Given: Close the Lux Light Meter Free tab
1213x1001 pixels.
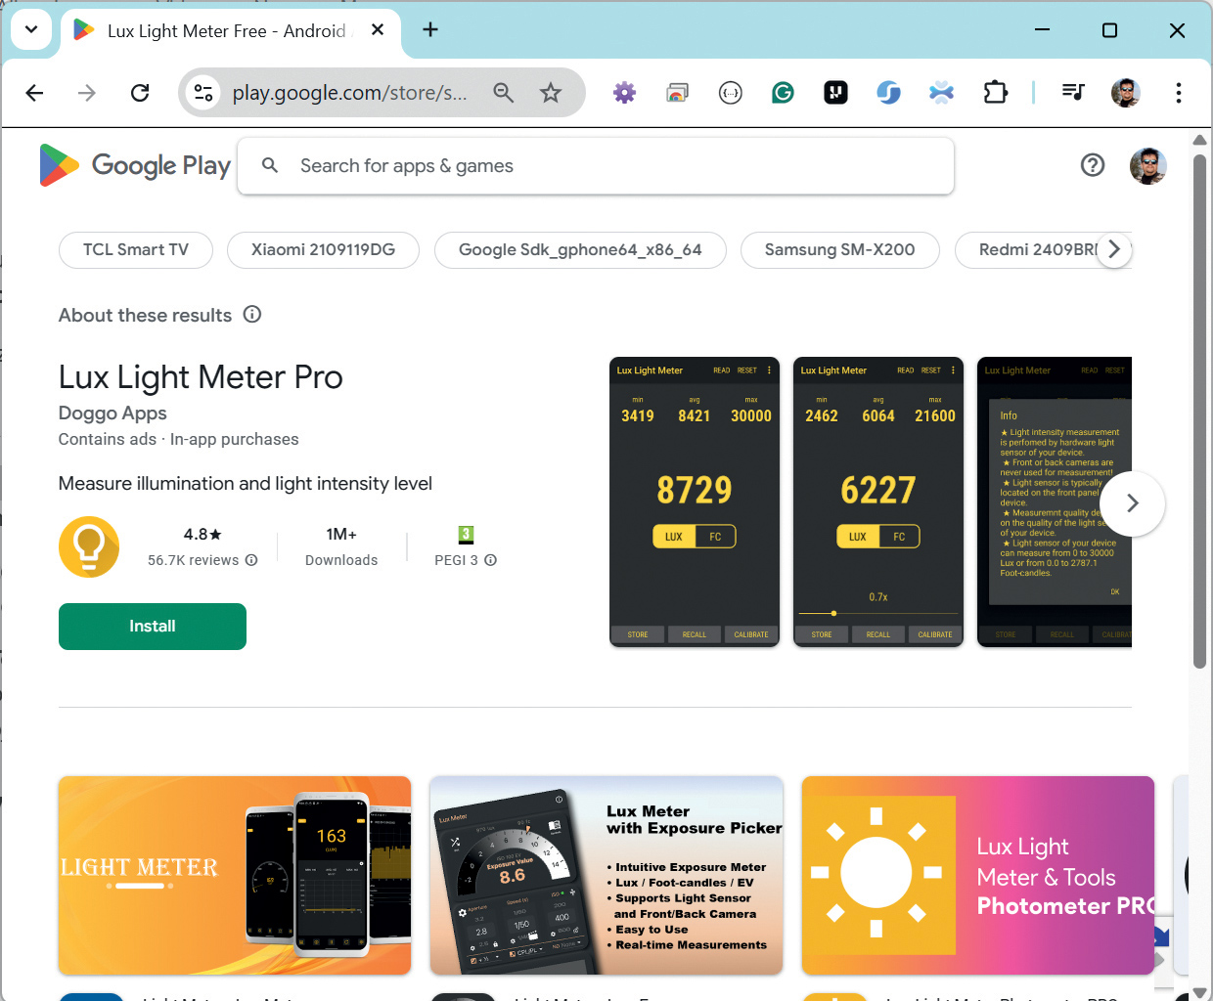Looking at the screenshot, I should (x=378, y=30).
